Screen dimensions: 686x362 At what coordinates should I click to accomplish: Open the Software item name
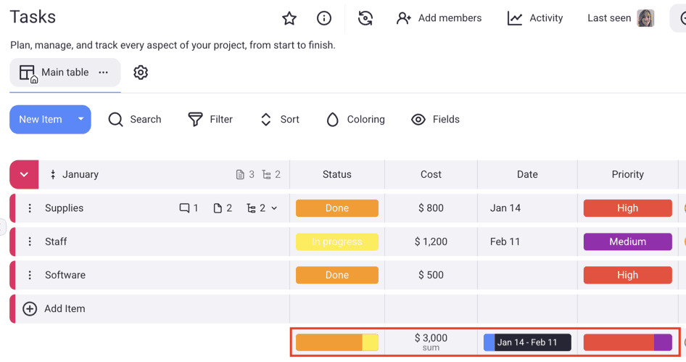pyautogui.click(x=65, y=275)
